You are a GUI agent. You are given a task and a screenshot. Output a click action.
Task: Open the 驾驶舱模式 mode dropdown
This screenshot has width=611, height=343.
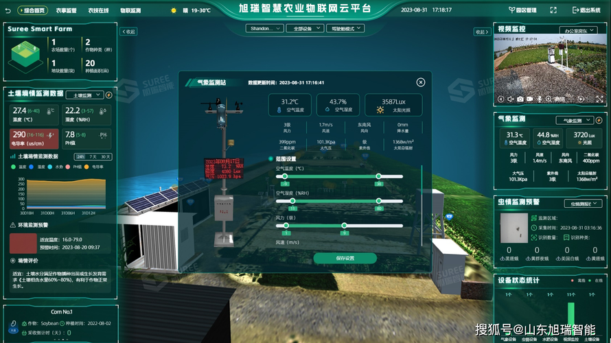coord(345,28)
